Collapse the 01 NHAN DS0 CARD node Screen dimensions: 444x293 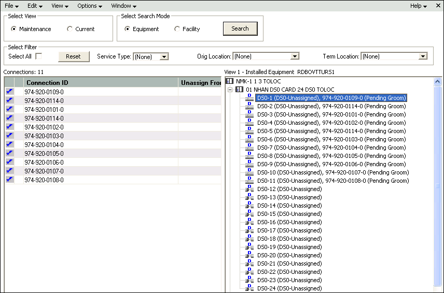pos(230,90)
